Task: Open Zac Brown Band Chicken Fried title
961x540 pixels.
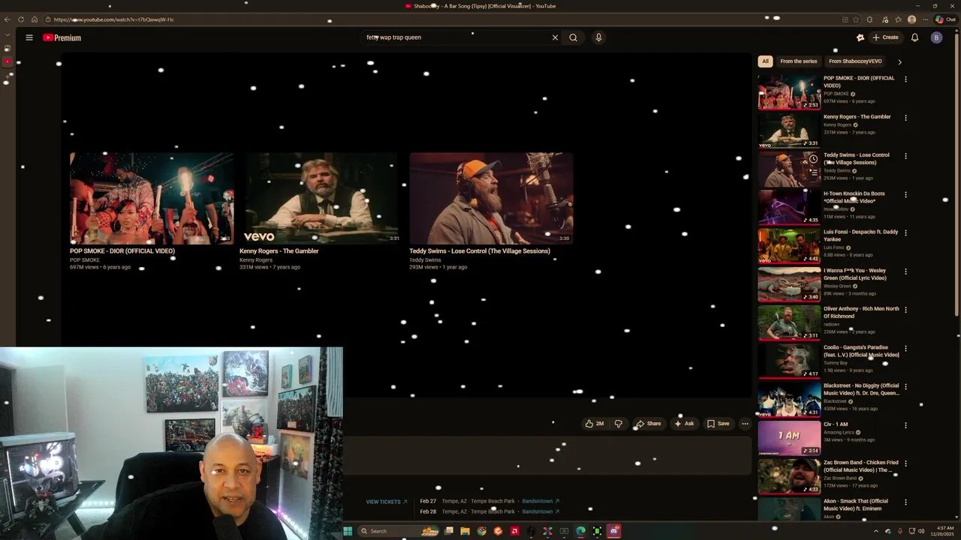Action: [861, 466]
